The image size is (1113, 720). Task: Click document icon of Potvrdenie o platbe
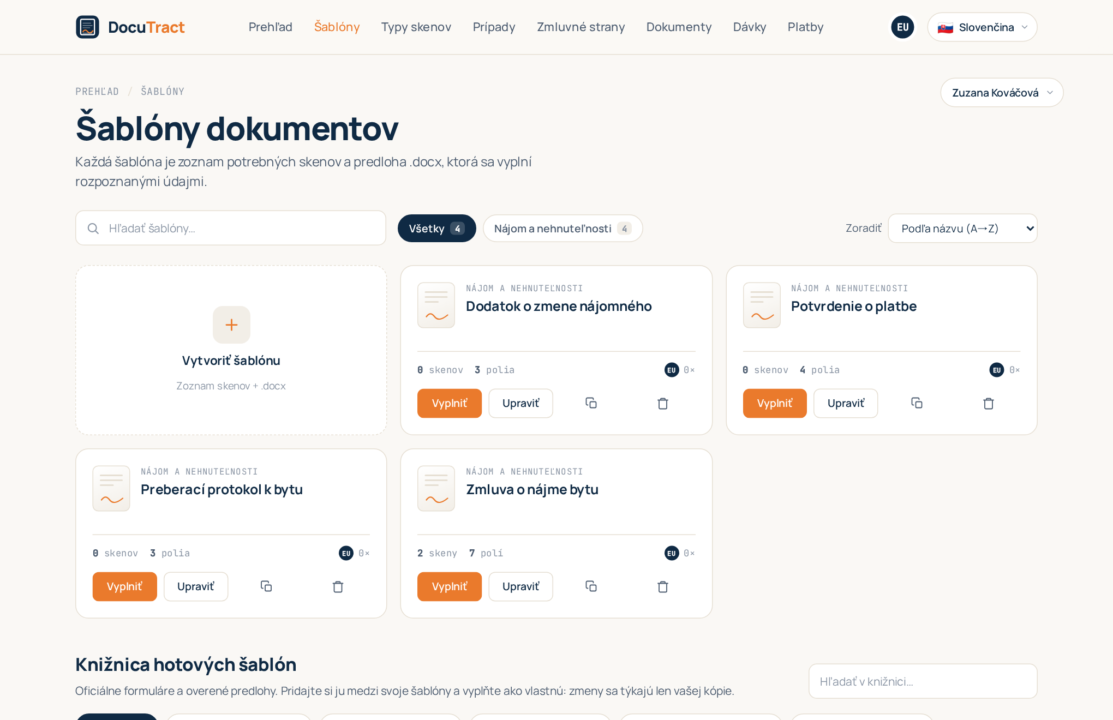pyautogui.click(x=762, y=305)
